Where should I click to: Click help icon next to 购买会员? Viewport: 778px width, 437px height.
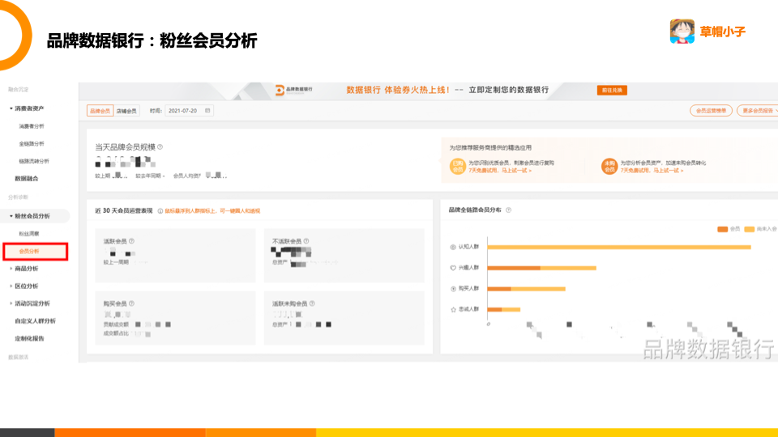(131, 303)
